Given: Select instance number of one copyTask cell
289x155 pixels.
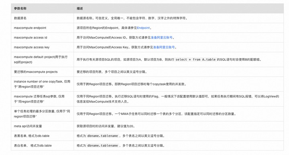Looking at the screenshot, I should 43,84.
